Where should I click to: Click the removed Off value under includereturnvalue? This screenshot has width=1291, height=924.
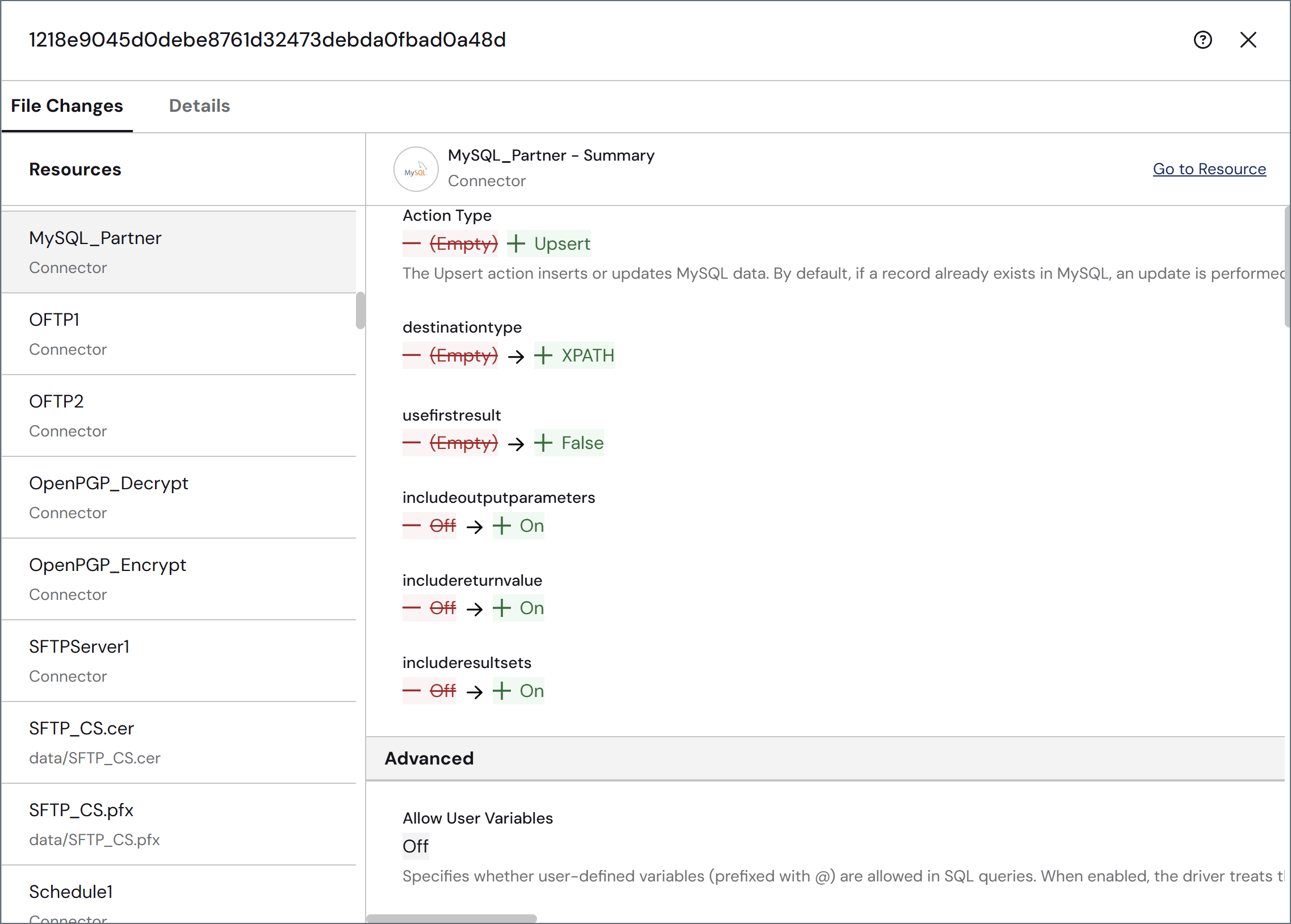tap(430, 608)
